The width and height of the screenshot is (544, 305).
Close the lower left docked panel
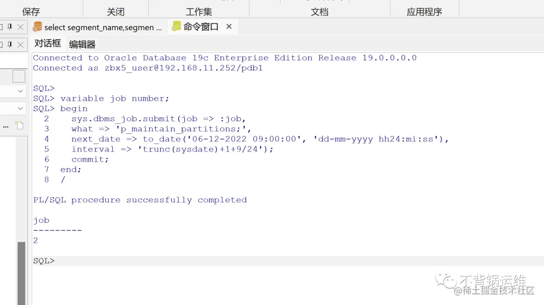click(x=21, y=45)
